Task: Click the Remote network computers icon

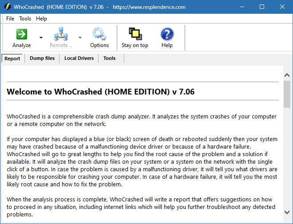Action: (61, 34)
